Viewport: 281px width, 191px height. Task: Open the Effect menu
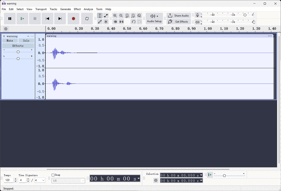coord(77,9)
